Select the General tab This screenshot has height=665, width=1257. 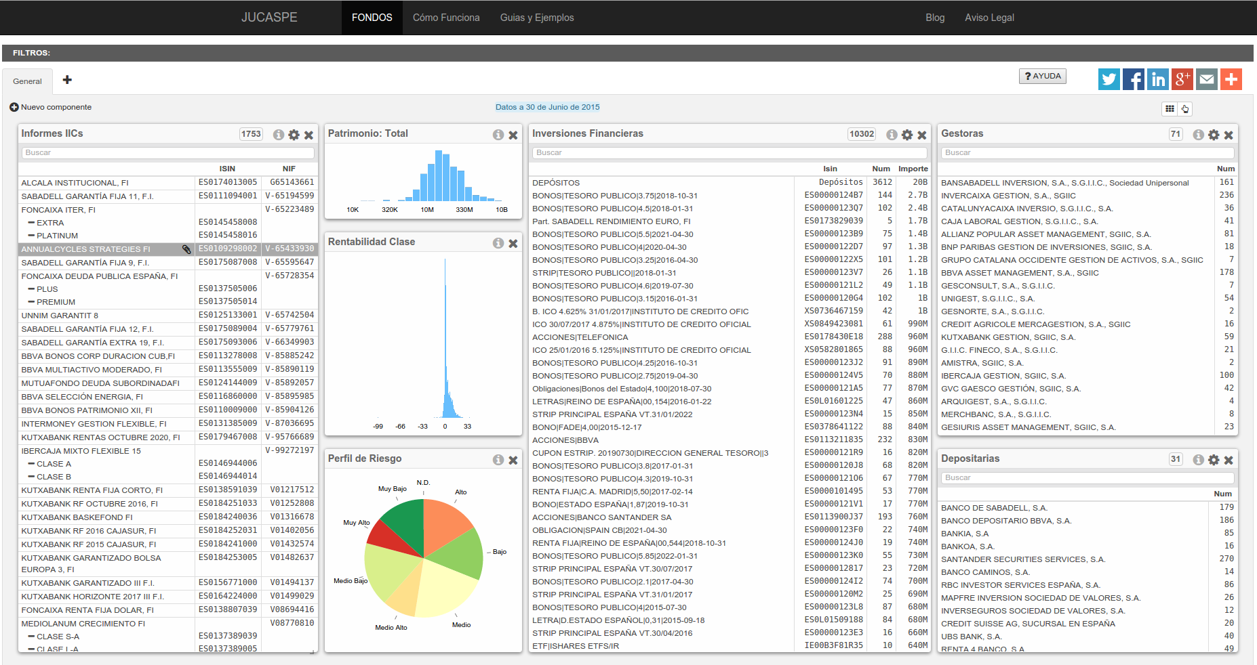pyautogui.click(x=27, y=81)
